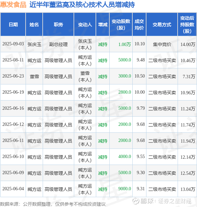Select date cell 2025-08-11
Viewport: 197px width, 207px height.
(13, 60)
